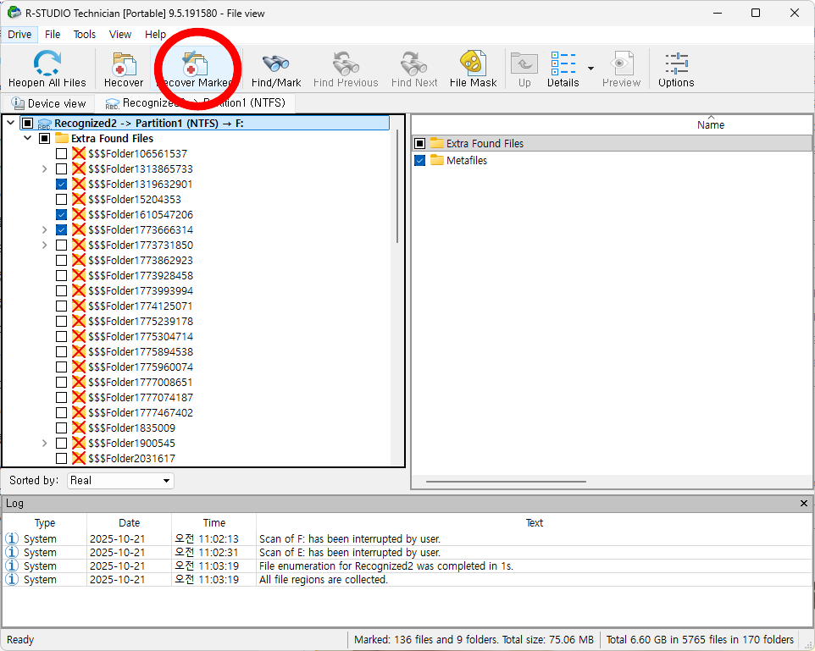Open the Tools menu
Viewport: 815px width, 651px height.
(85, 35)
